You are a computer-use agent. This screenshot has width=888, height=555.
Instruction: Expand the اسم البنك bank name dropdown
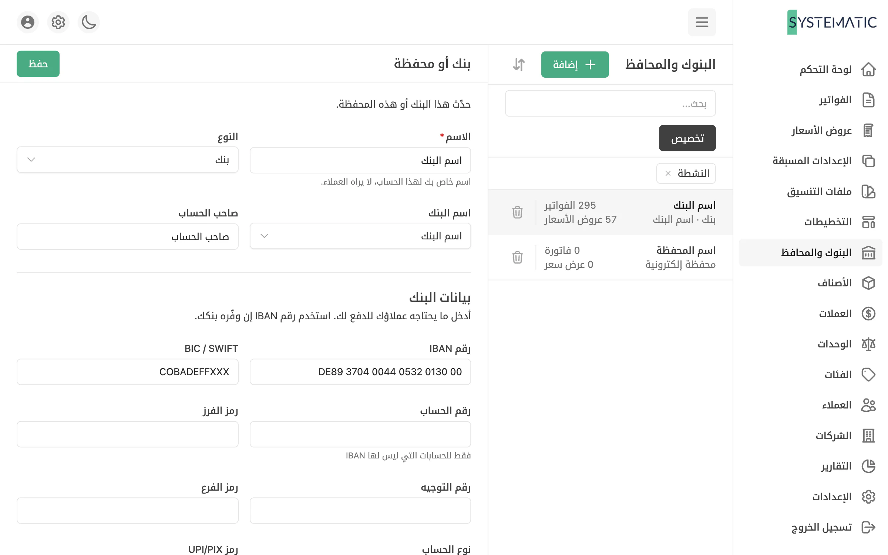(360, 236)
